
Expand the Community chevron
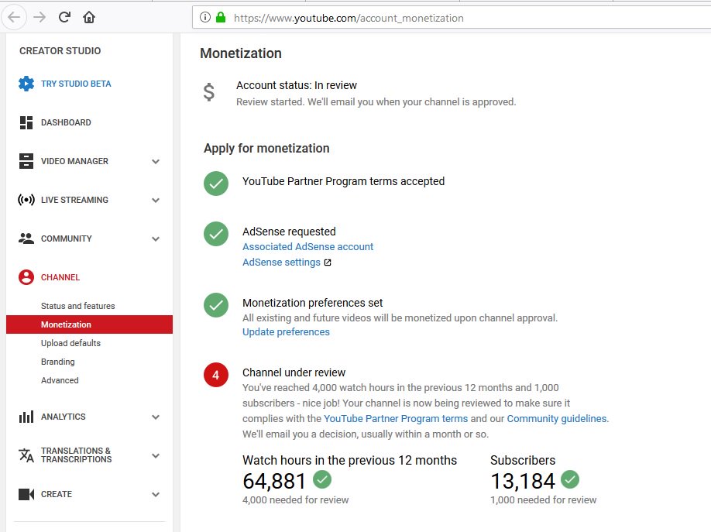point(156,239)
